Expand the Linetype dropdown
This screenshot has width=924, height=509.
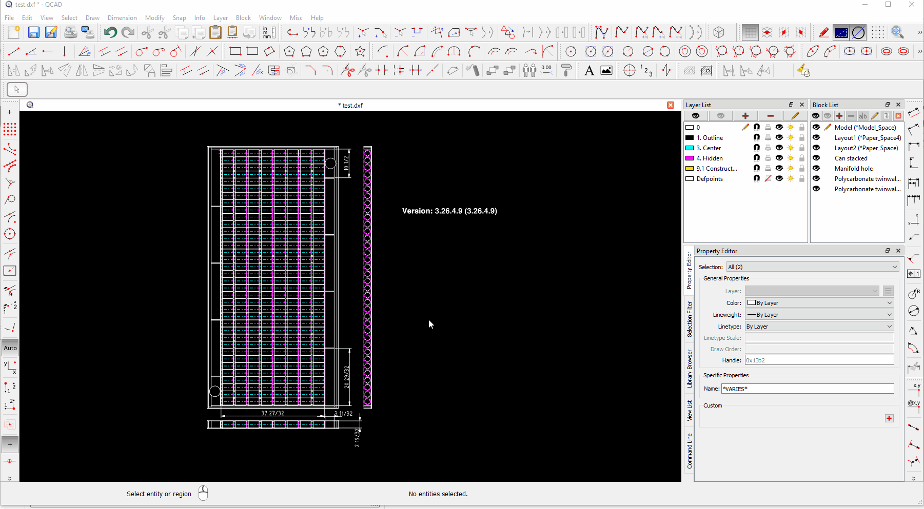click(x=819, y=327)
